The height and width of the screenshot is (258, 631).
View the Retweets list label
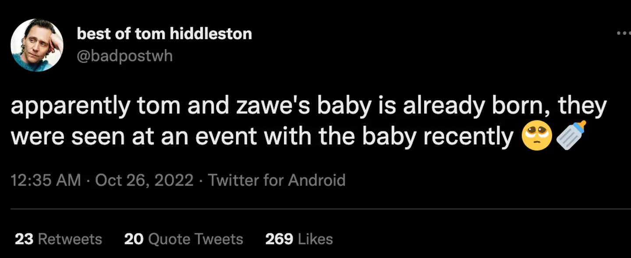(x=70, y=239)
